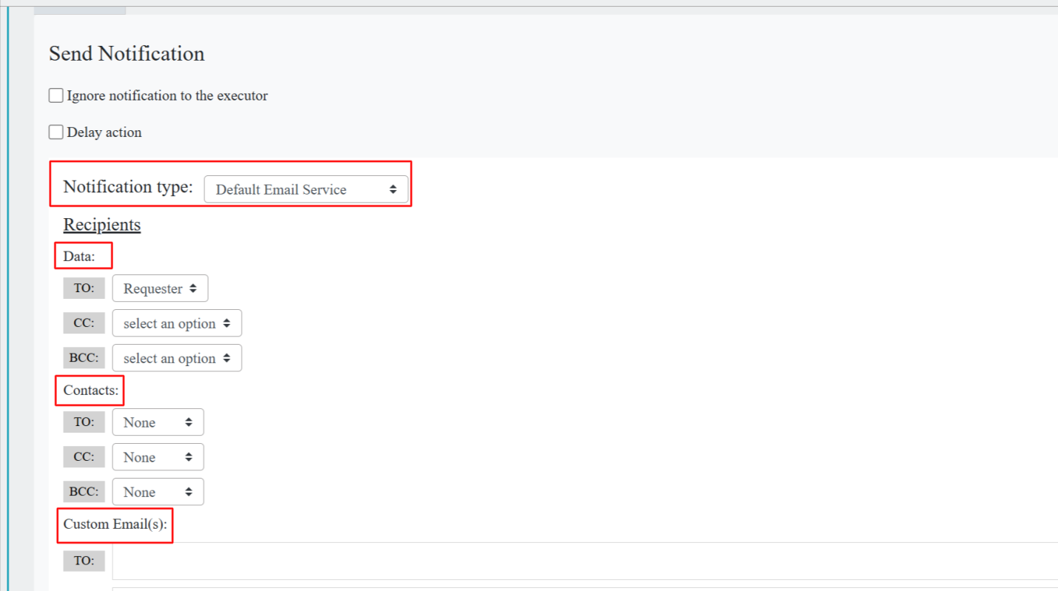Viewport: 1058px width, 591px height.
Task: Click the TO: label under Custom Email(s)
Action: pos(84,561)
